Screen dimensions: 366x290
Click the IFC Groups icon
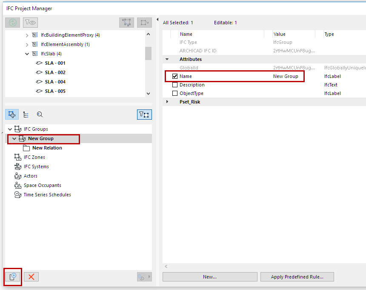tap(18, 129)
